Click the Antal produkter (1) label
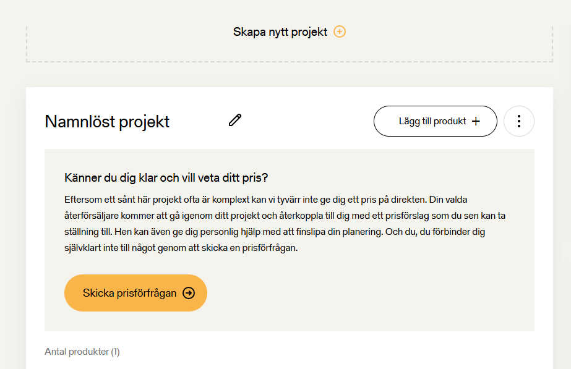This screenshot has width=571, height=369. pos(82,352)
